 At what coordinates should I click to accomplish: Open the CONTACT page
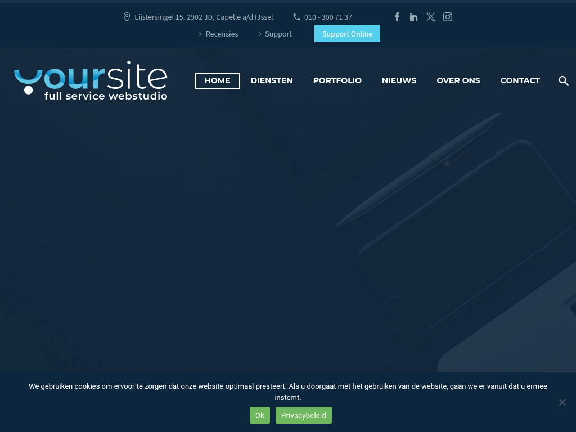tap(520, 80)
